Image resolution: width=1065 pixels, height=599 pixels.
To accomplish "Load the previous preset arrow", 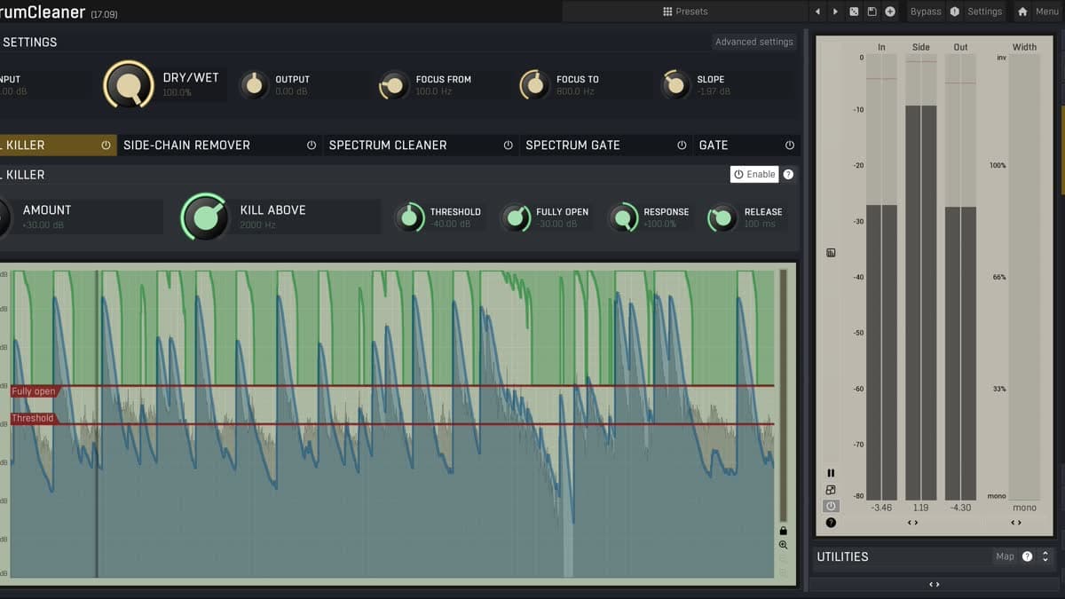I will pyautogui.click(x=818, y=12).
